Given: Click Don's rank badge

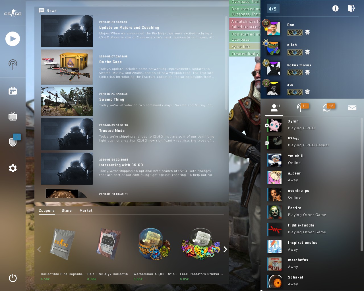Looking at the screenshot, I should tap(295, 32).
